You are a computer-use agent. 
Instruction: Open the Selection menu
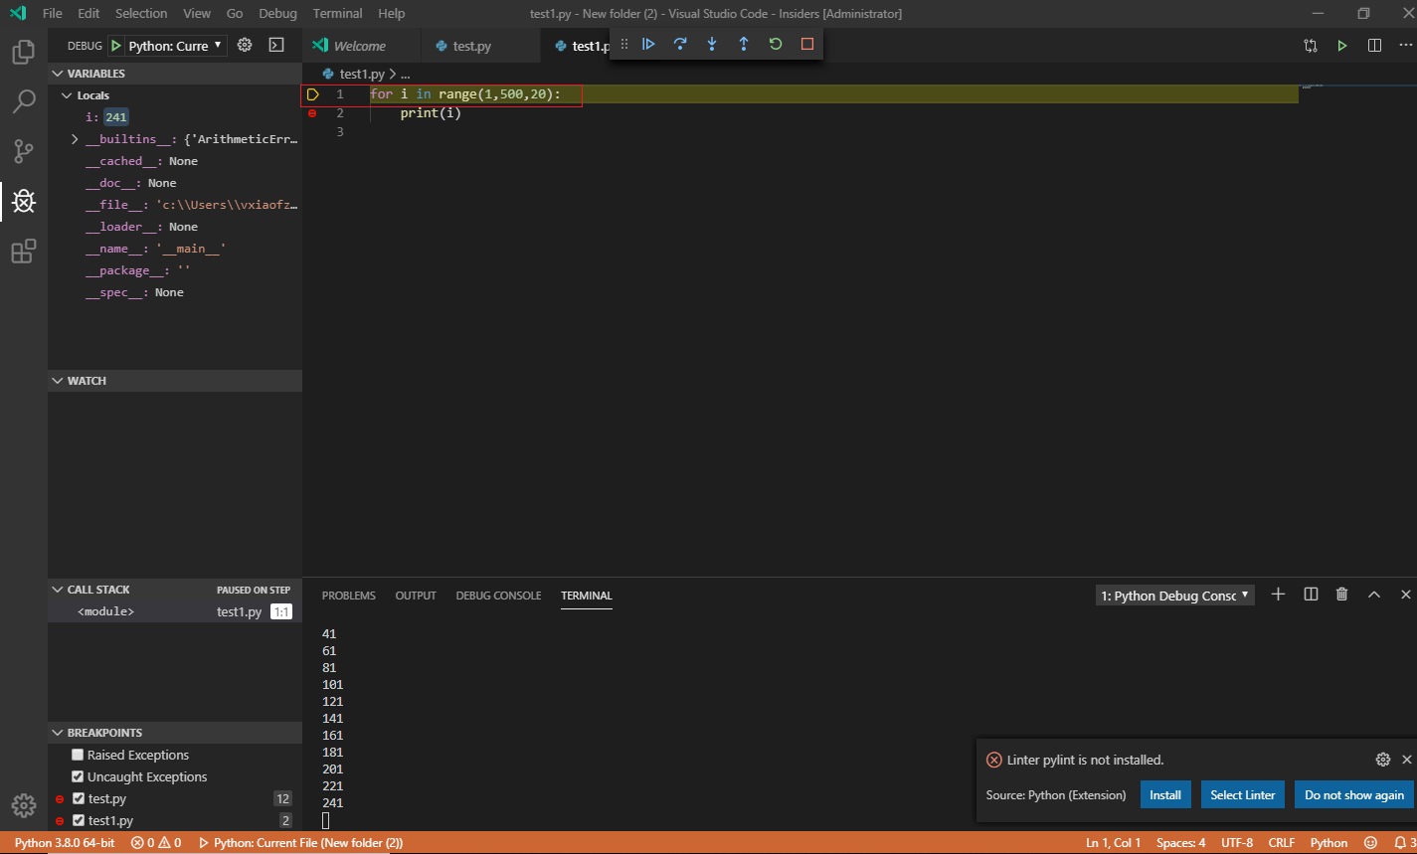(x=141, y=14)
